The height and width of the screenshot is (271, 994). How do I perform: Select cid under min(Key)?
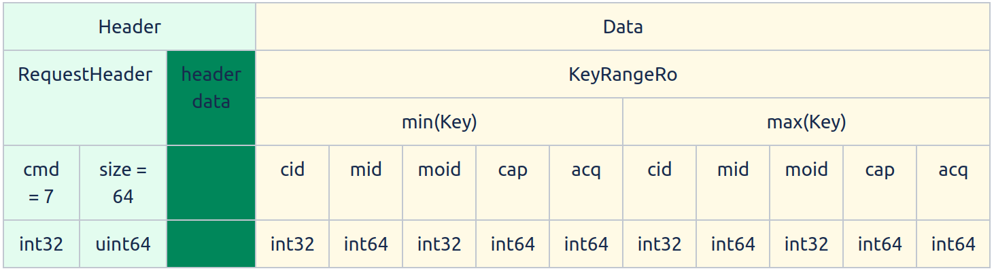(292, 183)
